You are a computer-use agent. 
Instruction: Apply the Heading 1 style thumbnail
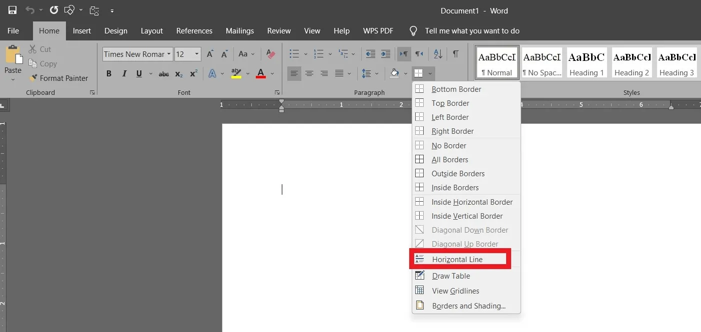587,62
